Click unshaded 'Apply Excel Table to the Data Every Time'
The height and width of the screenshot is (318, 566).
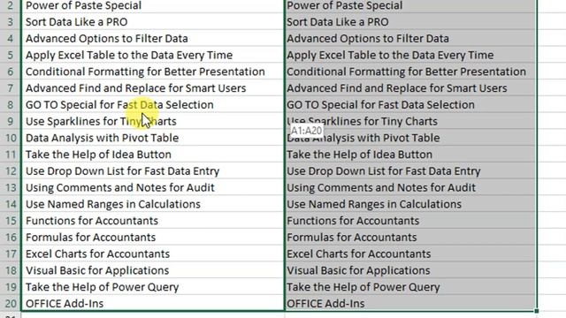(153, 55)
